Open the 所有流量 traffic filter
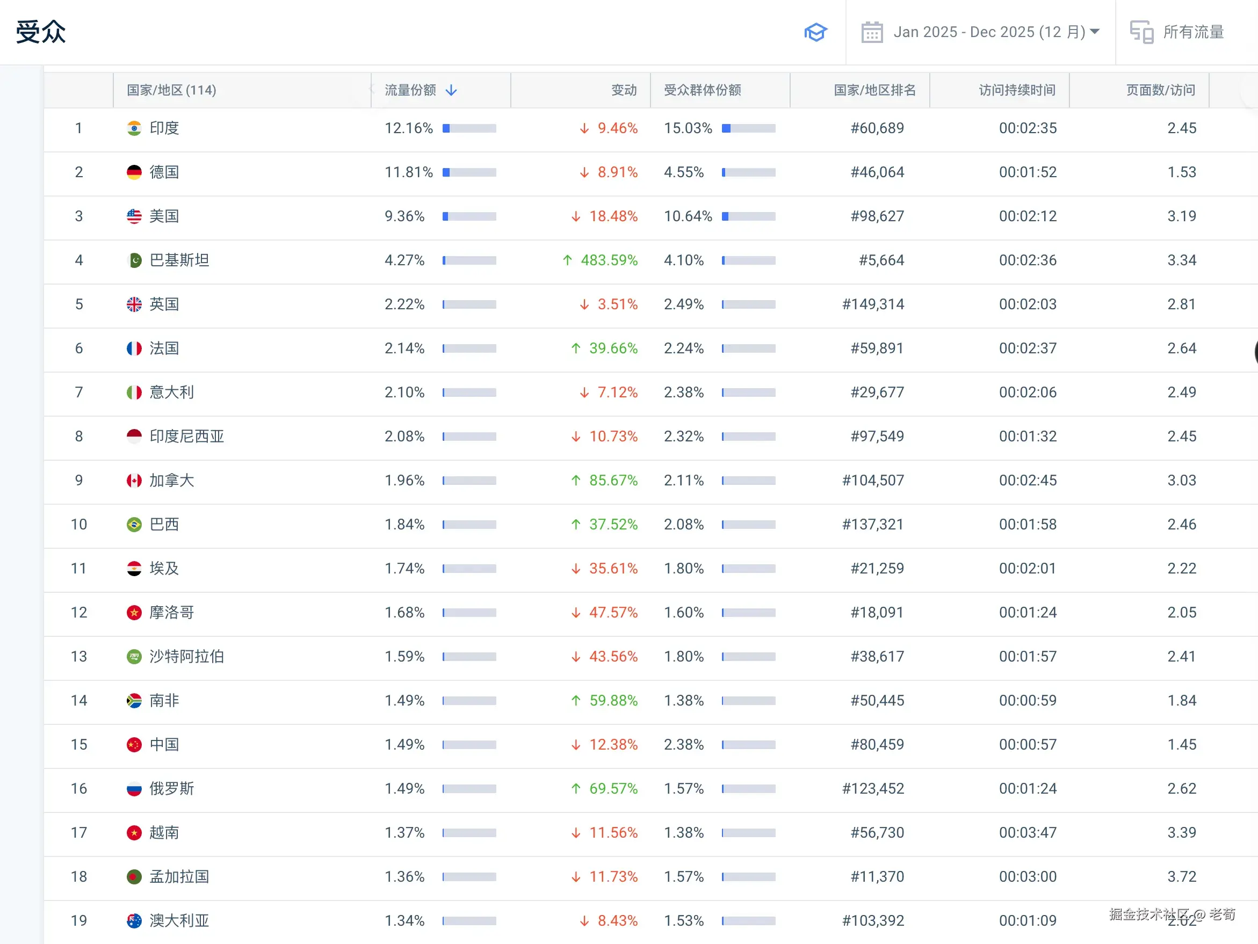 pyautogui.click(x=1193, y=32)
